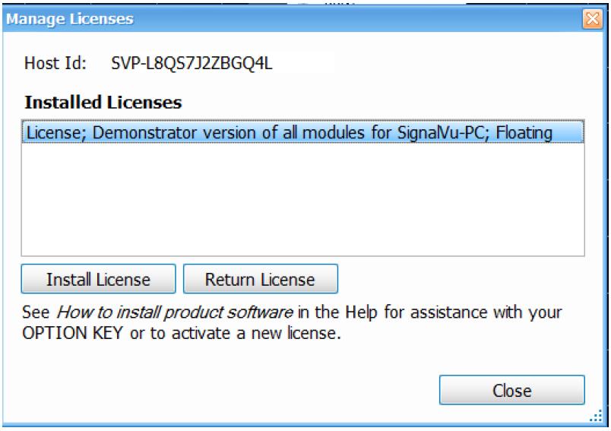The image size is (611, 431).
Task: Click the leading 'License;' word in the list entry
Action: pyautogui.click(x=51, y=133)
